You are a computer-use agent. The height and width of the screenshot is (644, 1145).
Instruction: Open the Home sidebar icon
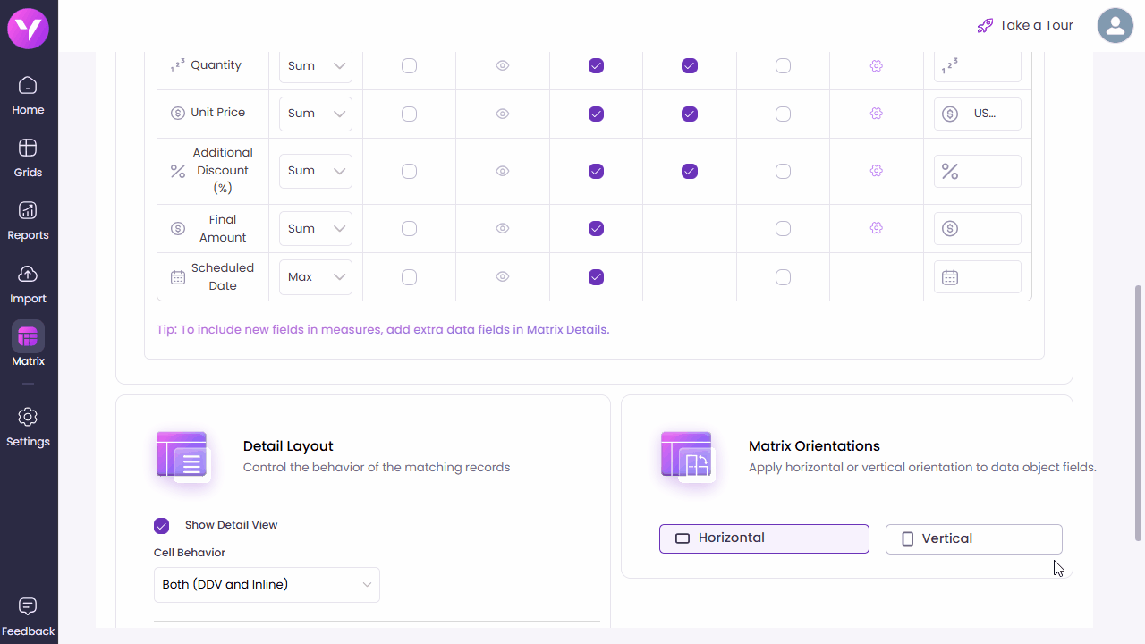(x=28, y=96)
